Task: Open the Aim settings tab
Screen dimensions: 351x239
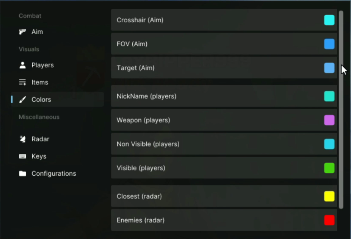Action: click(x=37, y=32)
